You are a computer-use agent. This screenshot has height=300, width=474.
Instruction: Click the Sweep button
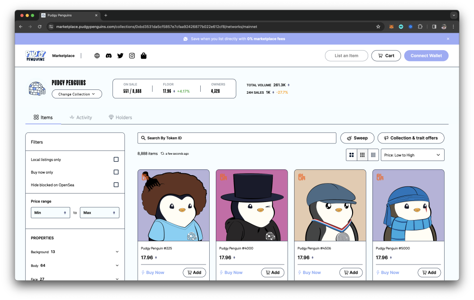click(x=357, y=138)
